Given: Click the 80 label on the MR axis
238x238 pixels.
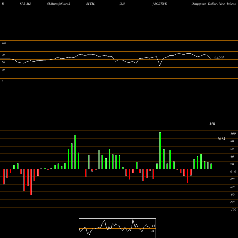Looking at the screenshot, I should [232, 141].
